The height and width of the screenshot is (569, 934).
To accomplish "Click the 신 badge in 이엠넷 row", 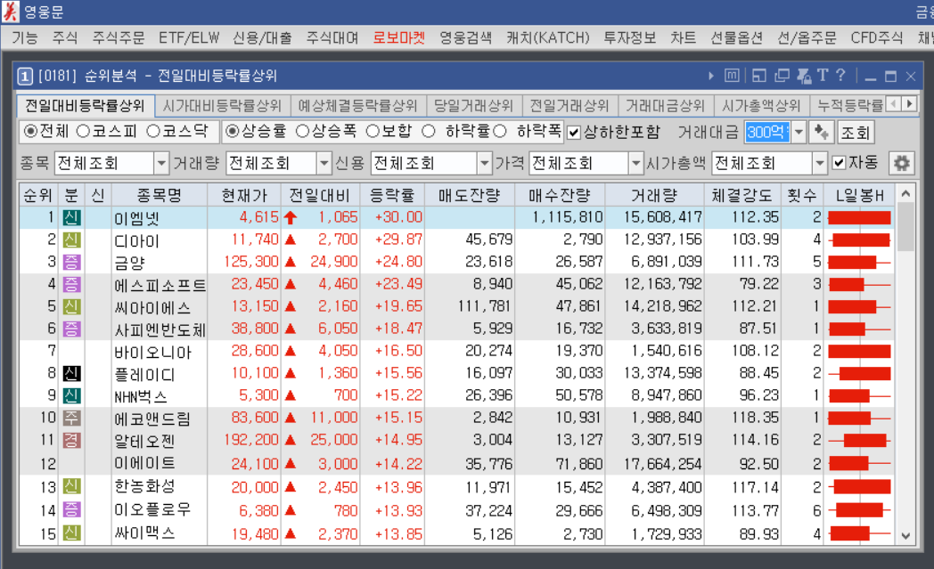I will click(x=71, y=218).
